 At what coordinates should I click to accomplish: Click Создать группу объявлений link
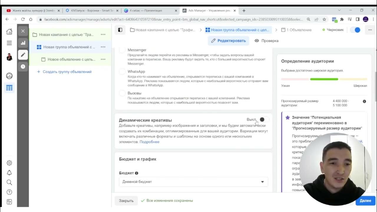click(x=64, y=72)
